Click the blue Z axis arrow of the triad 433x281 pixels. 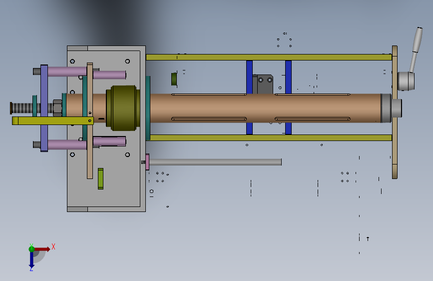tap(31, 259)
